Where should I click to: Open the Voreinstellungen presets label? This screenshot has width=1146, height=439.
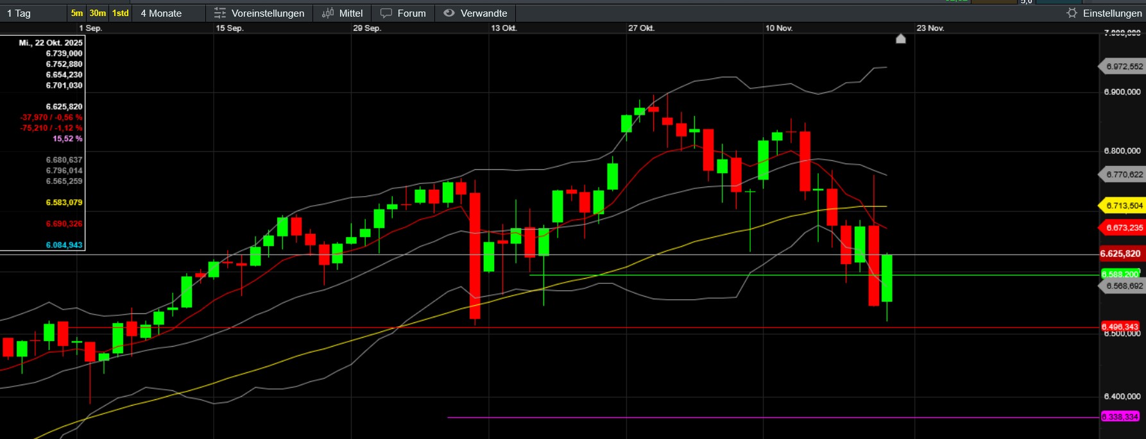268,13
